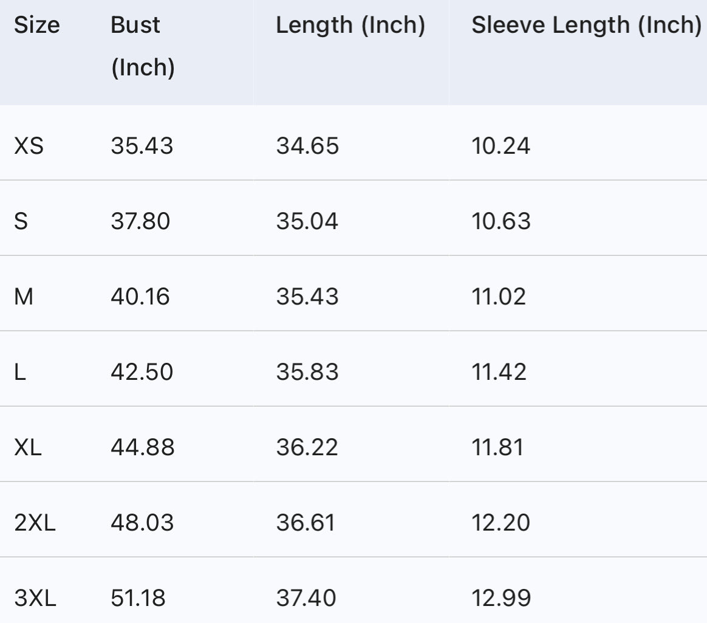Click the length value 35.83
Screen dimensions: 707x623
[x=307, y=372]
